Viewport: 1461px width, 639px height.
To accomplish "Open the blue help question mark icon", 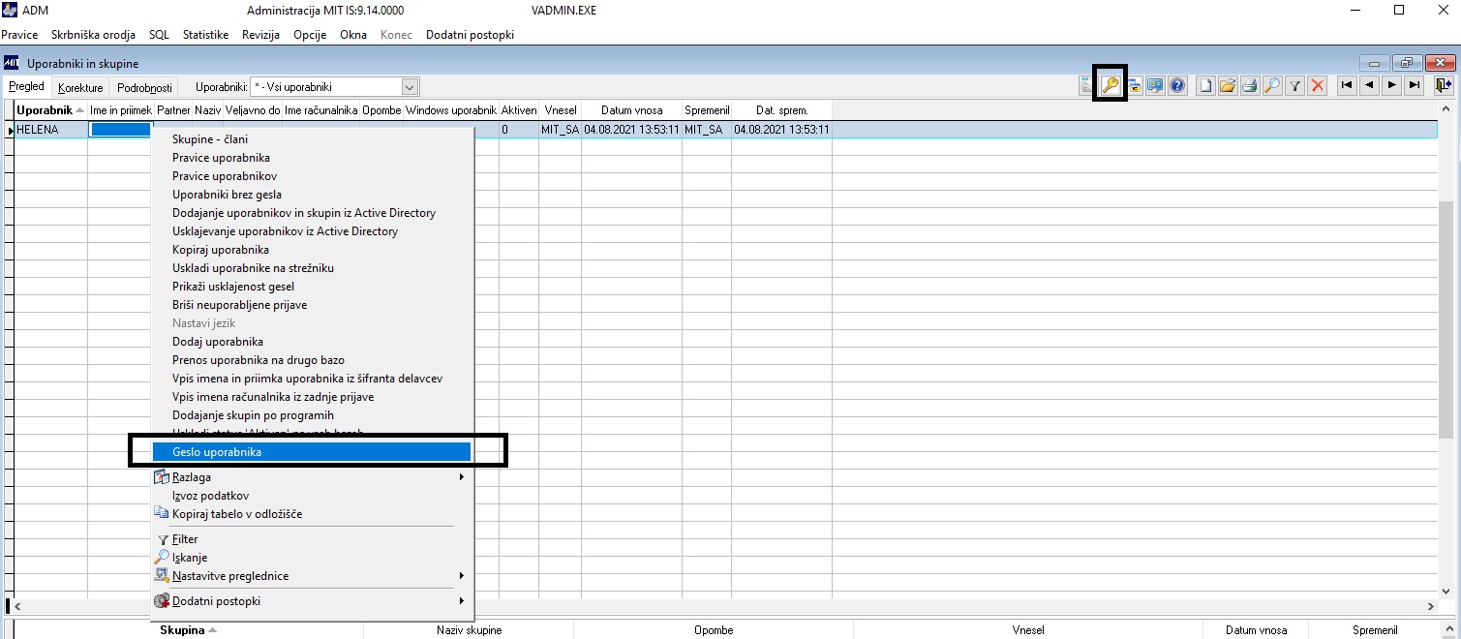I will point(1176,85).
